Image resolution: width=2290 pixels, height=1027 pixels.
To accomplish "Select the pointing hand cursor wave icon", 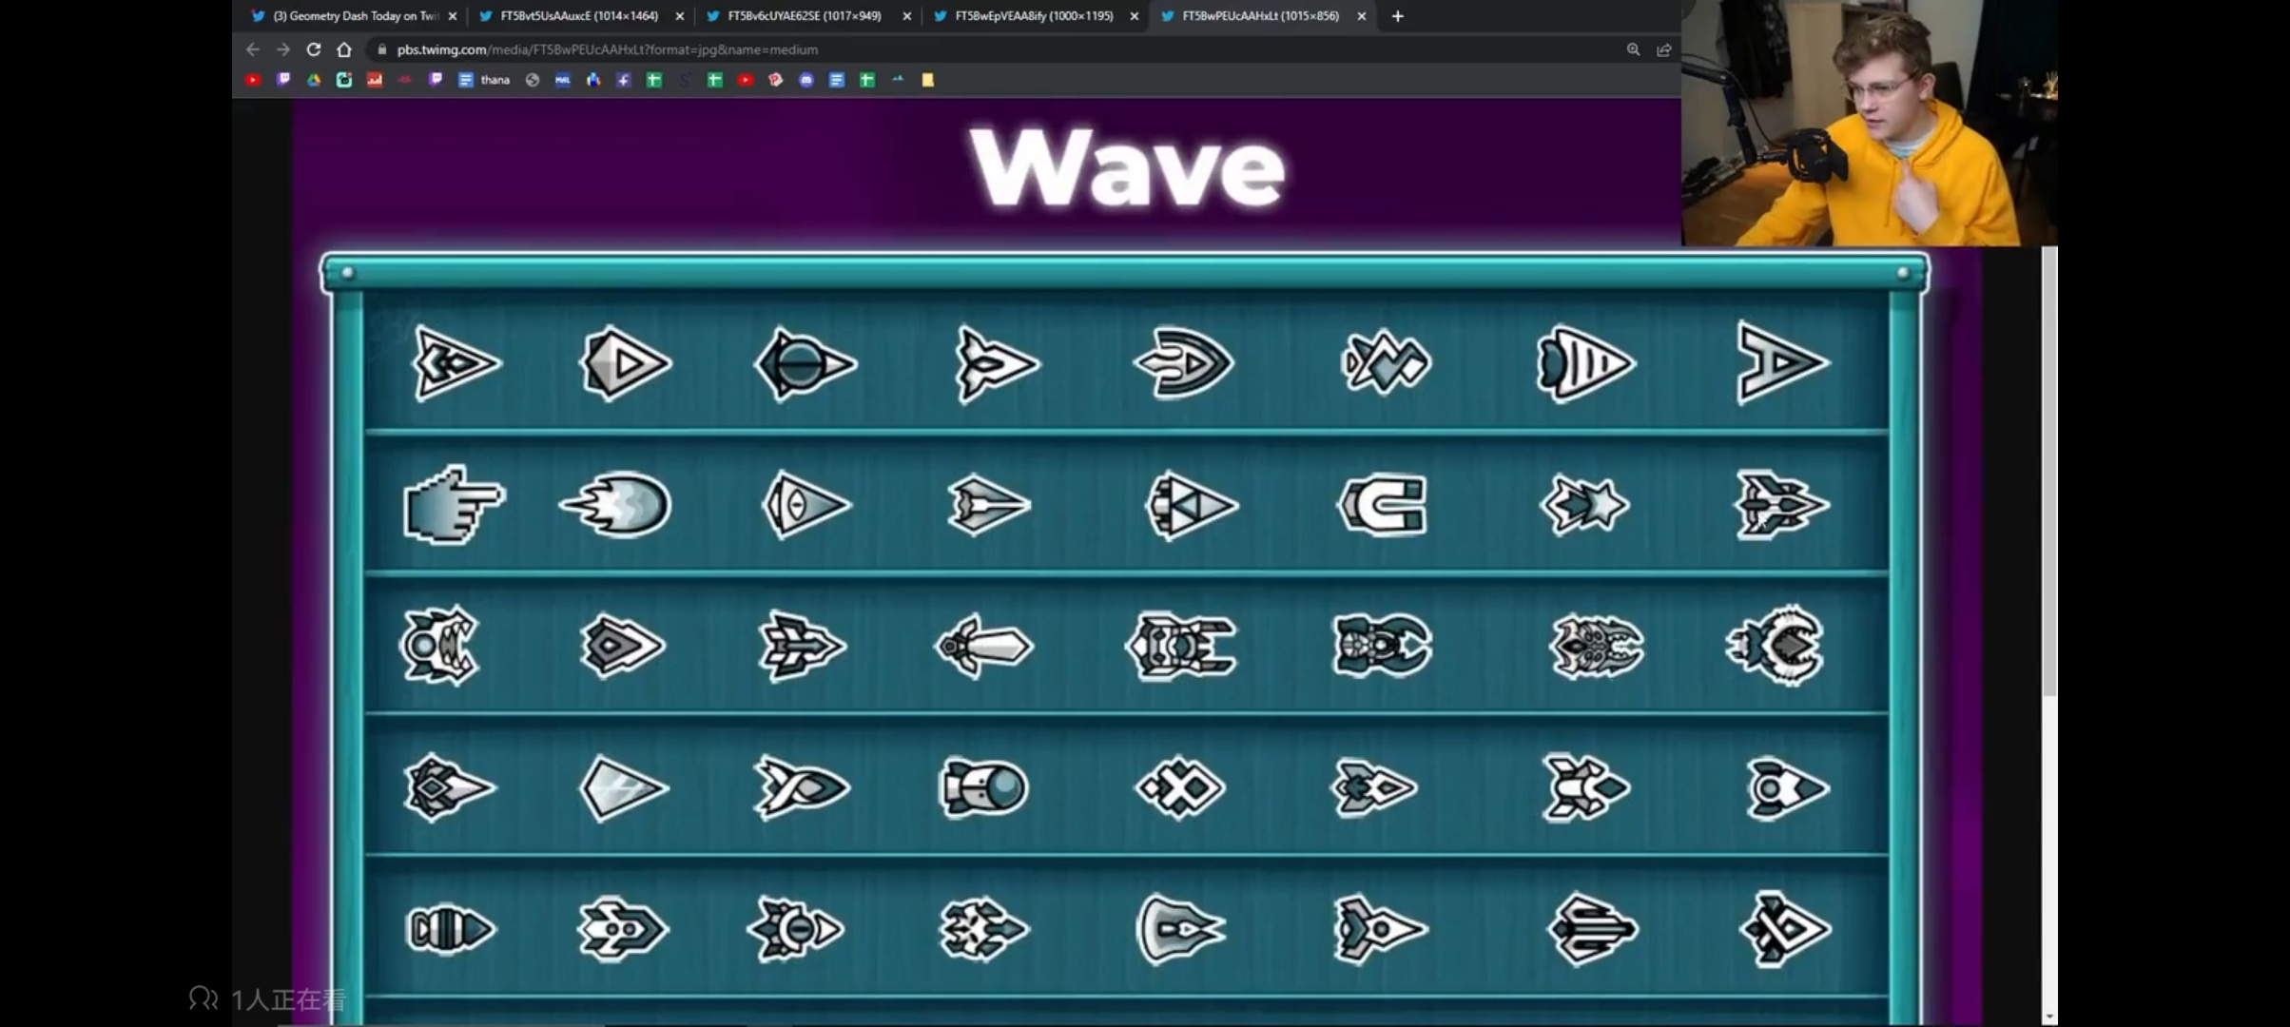I will [454, 504].
